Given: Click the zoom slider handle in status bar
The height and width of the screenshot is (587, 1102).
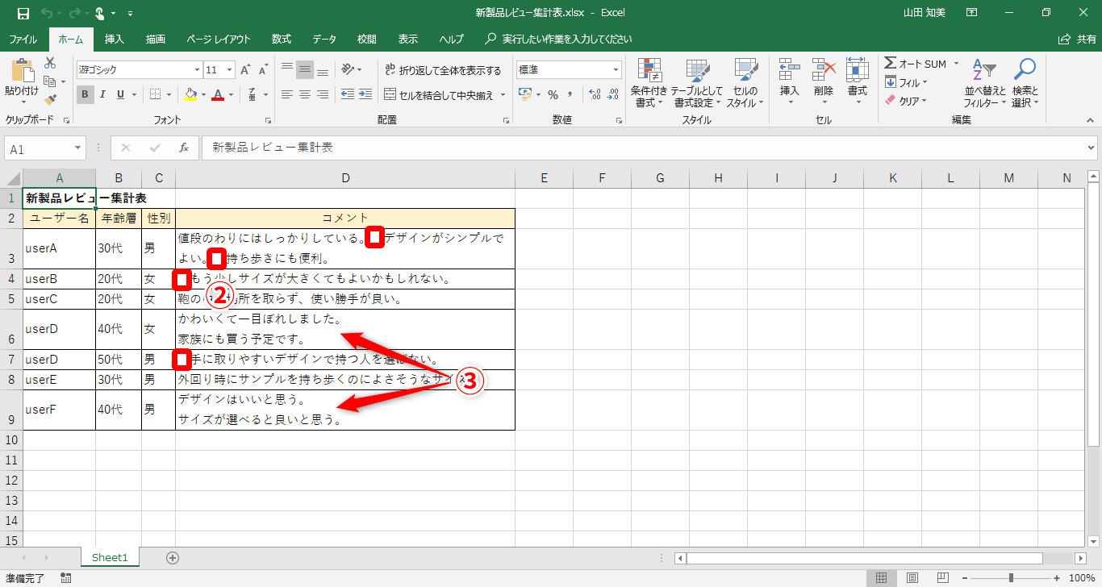Looking at the screenshot, I should (x=1011, y=578).
